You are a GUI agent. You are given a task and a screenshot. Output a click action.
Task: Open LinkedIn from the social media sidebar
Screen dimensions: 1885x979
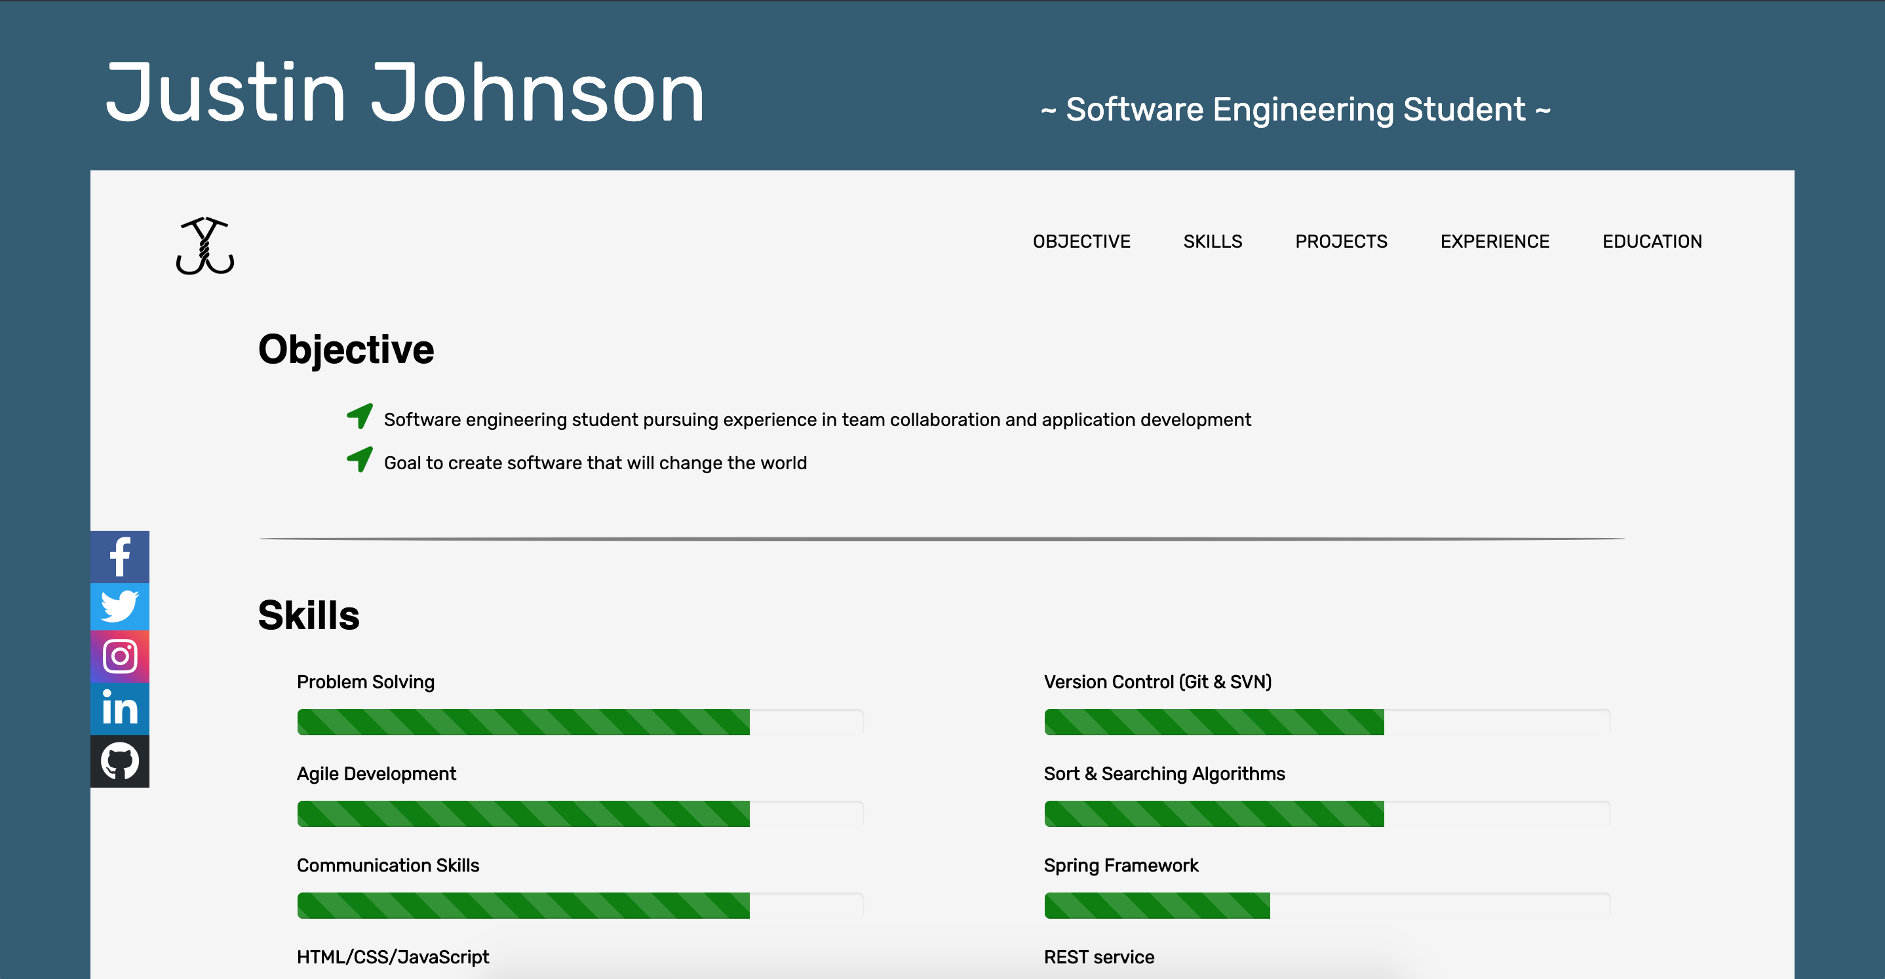[119, 708]
